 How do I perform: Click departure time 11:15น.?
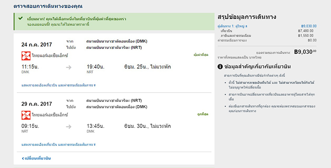(x=30, y=67)
